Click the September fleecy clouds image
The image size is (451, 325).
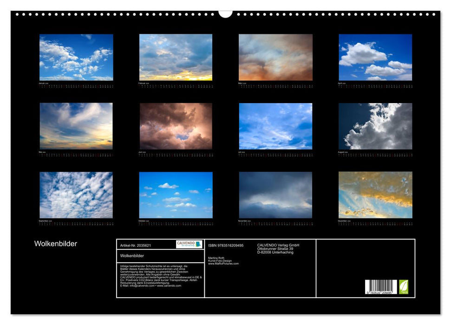click(x=75, y=195)
